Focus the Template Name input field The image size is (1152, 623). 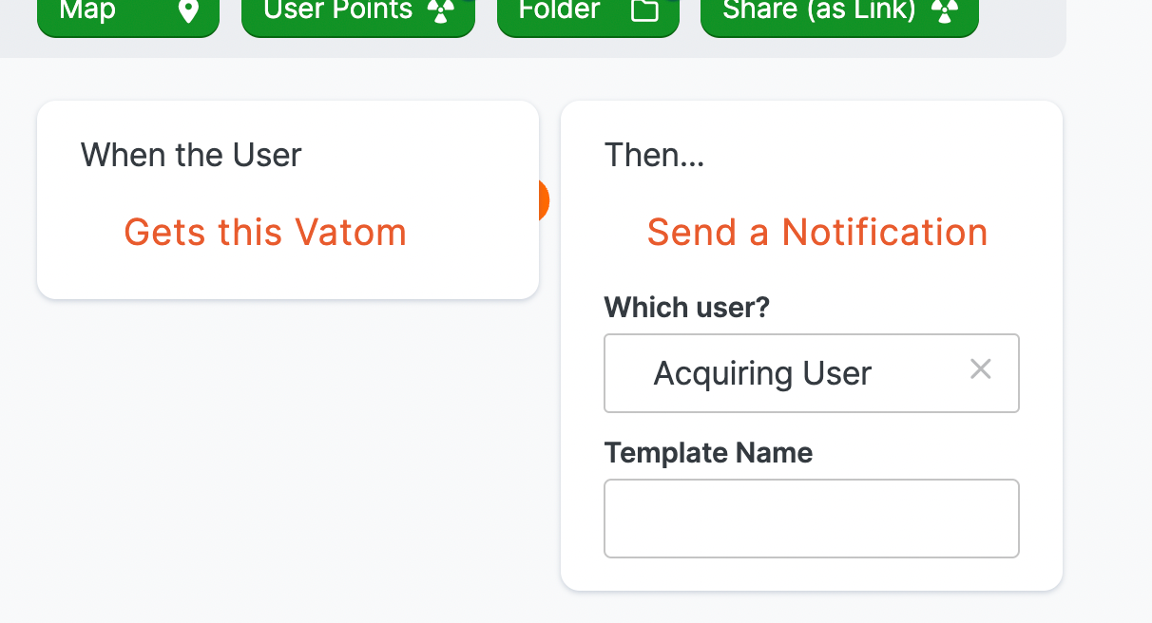(812, 519)
